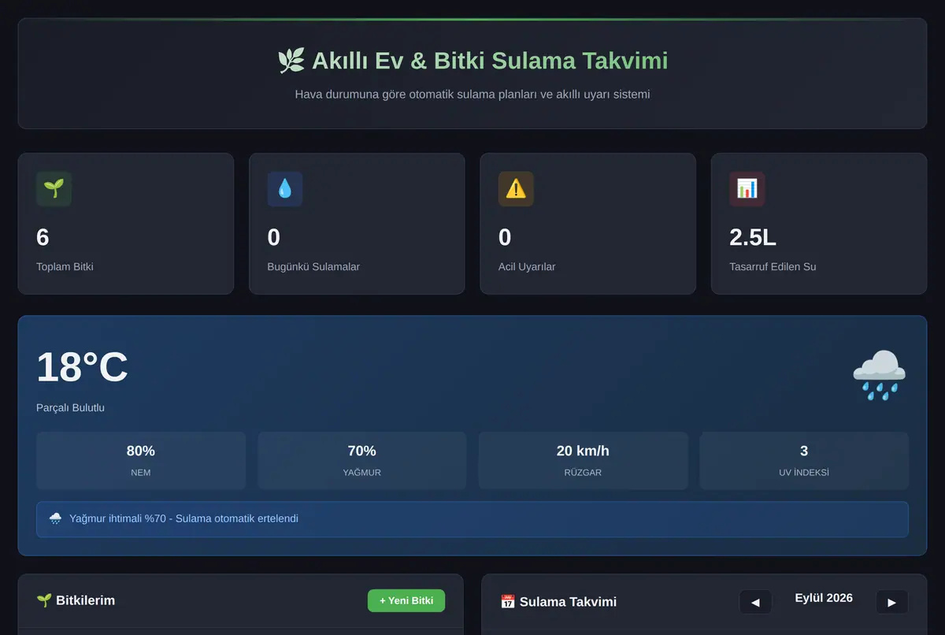Screen dimensions: 945x635
Task: Click the UV İNDEKSİ value tile
Action: (x=804, y=460)
